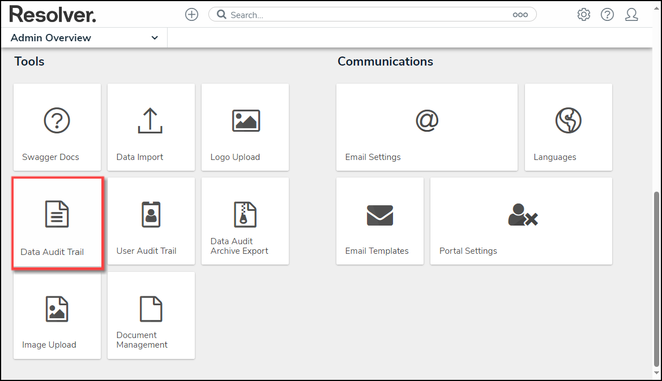Expand the Admin Overview dropdown

tap(155, 38)
